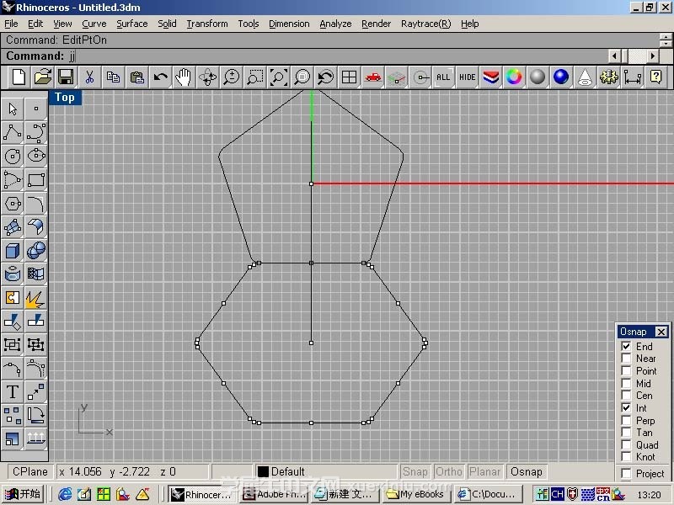Close the Osnap floating panel
This screenshot has width=674, height=505.
point(661,332)
